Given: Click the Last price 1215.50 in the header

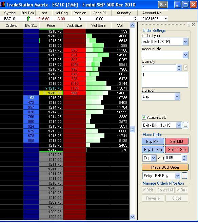Looking at the screenshot, I should 43,19.
